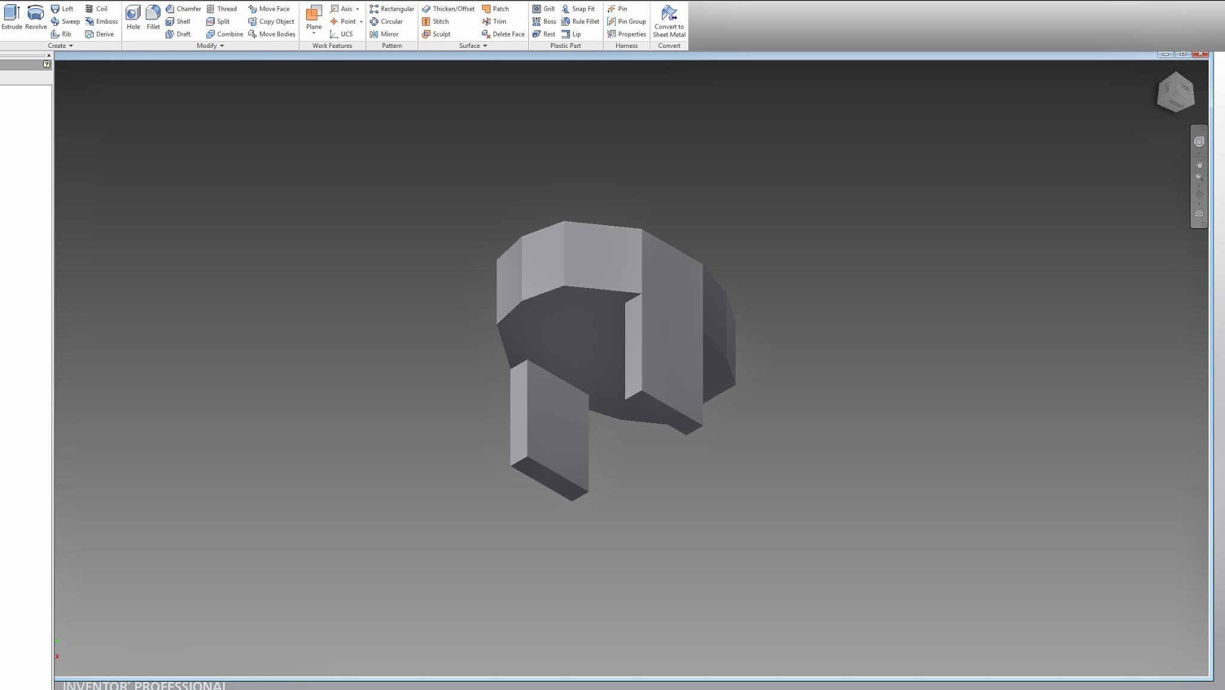Select the Fillet tool

pyautogui.click(x=153, y=17)
